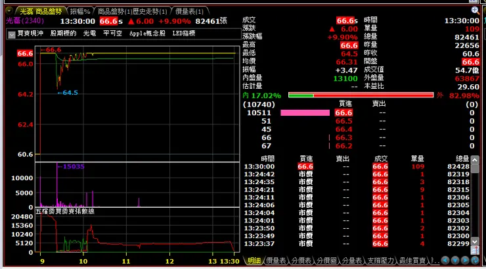This screenshot has height=269, width=486.
Task: Select the 分價圖 bottom tab
Action: (326, 260)
